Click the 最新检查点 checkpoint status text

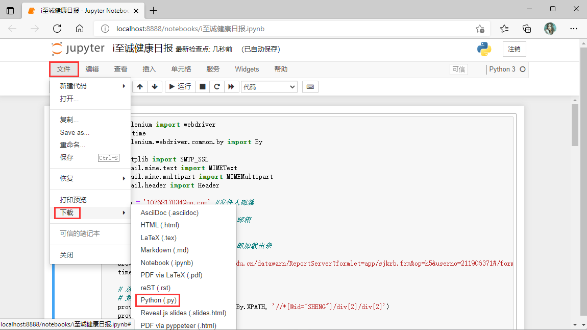point(204,49)
